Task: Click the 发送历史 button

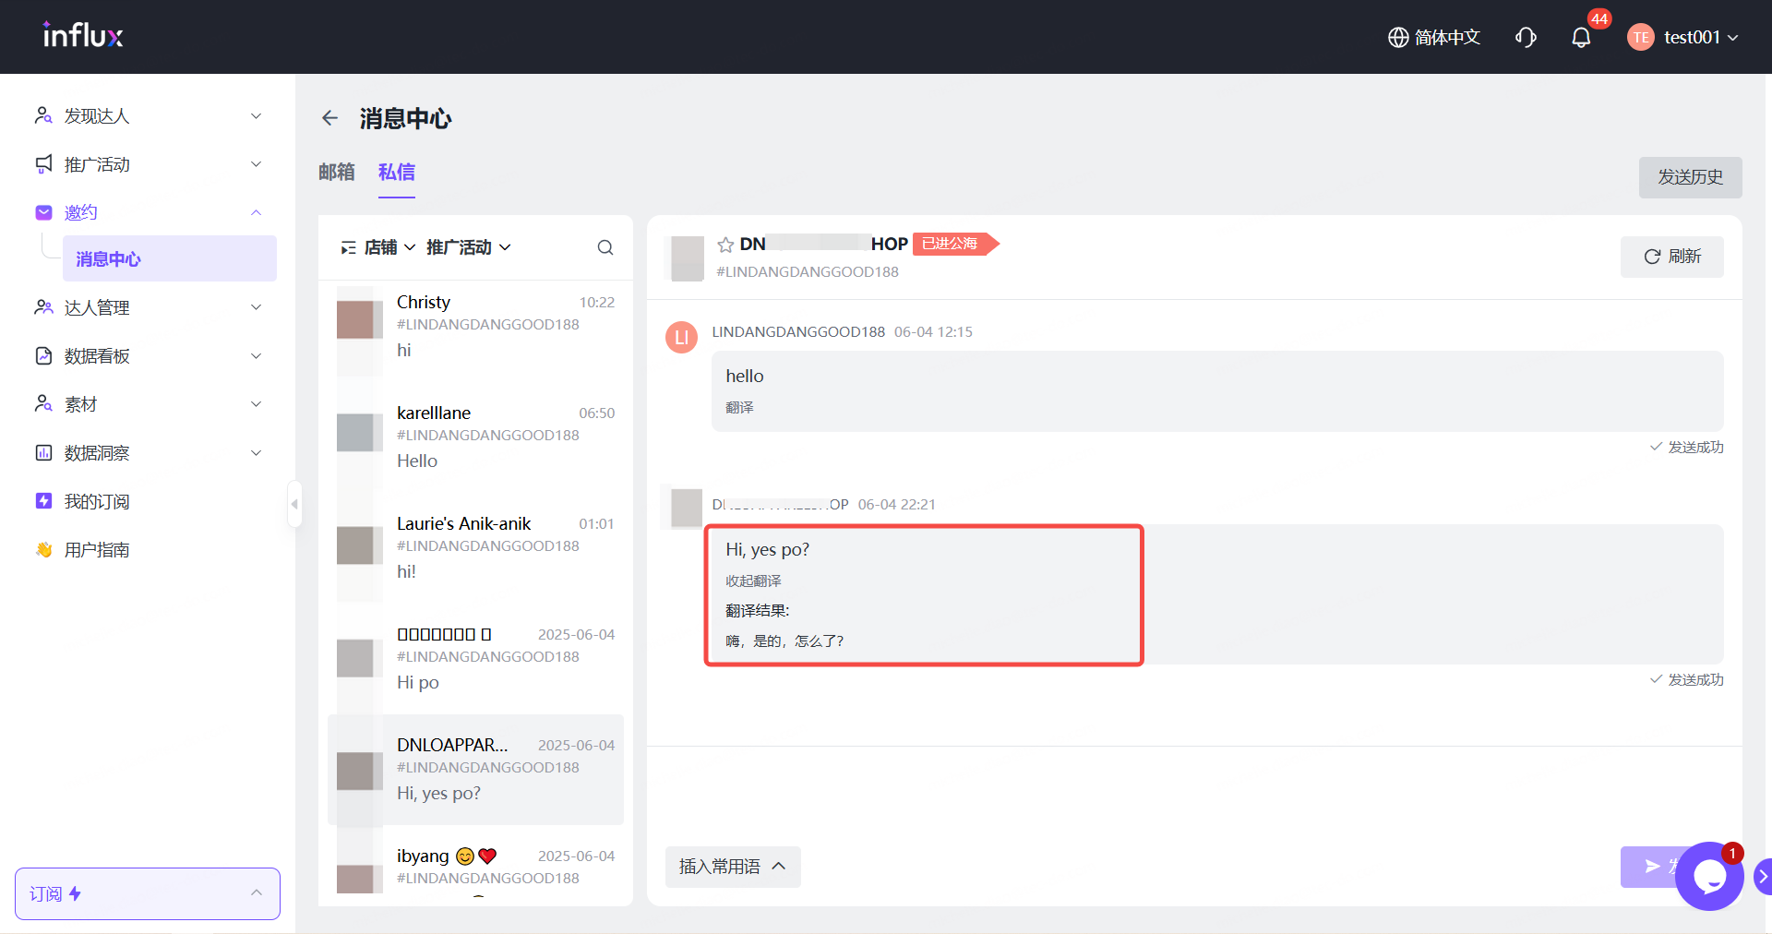Action: [1689, 177]
